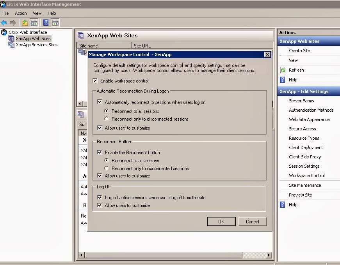Open Server Farms settings

[x=301, y=101]
